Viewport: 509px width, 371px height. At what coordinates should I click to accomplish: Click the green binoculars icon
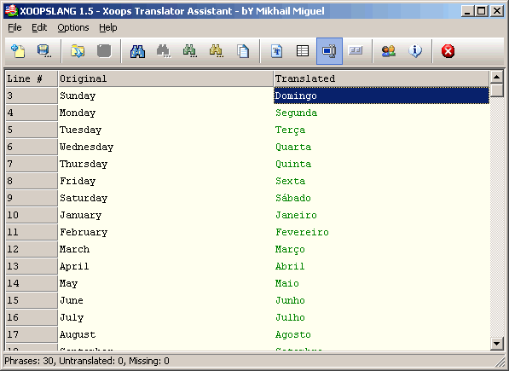click(189, 51)
